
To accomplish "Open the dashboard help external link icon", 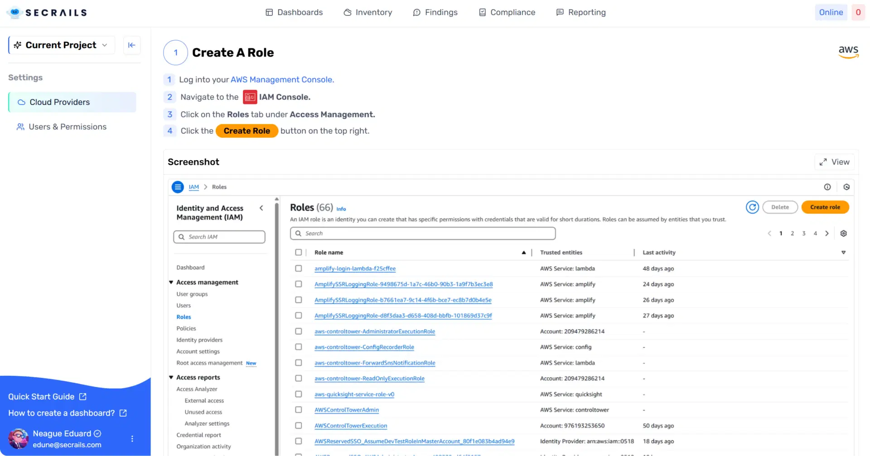I will 123,413.
